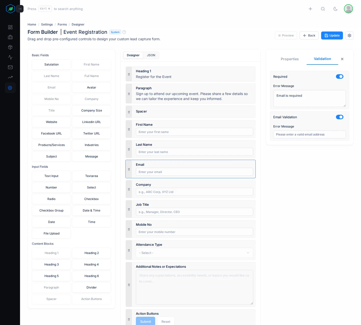Screen dimensions: 361x325
Task: Open the dashboard grid icon in sidebar
Action: click(10, 27)
